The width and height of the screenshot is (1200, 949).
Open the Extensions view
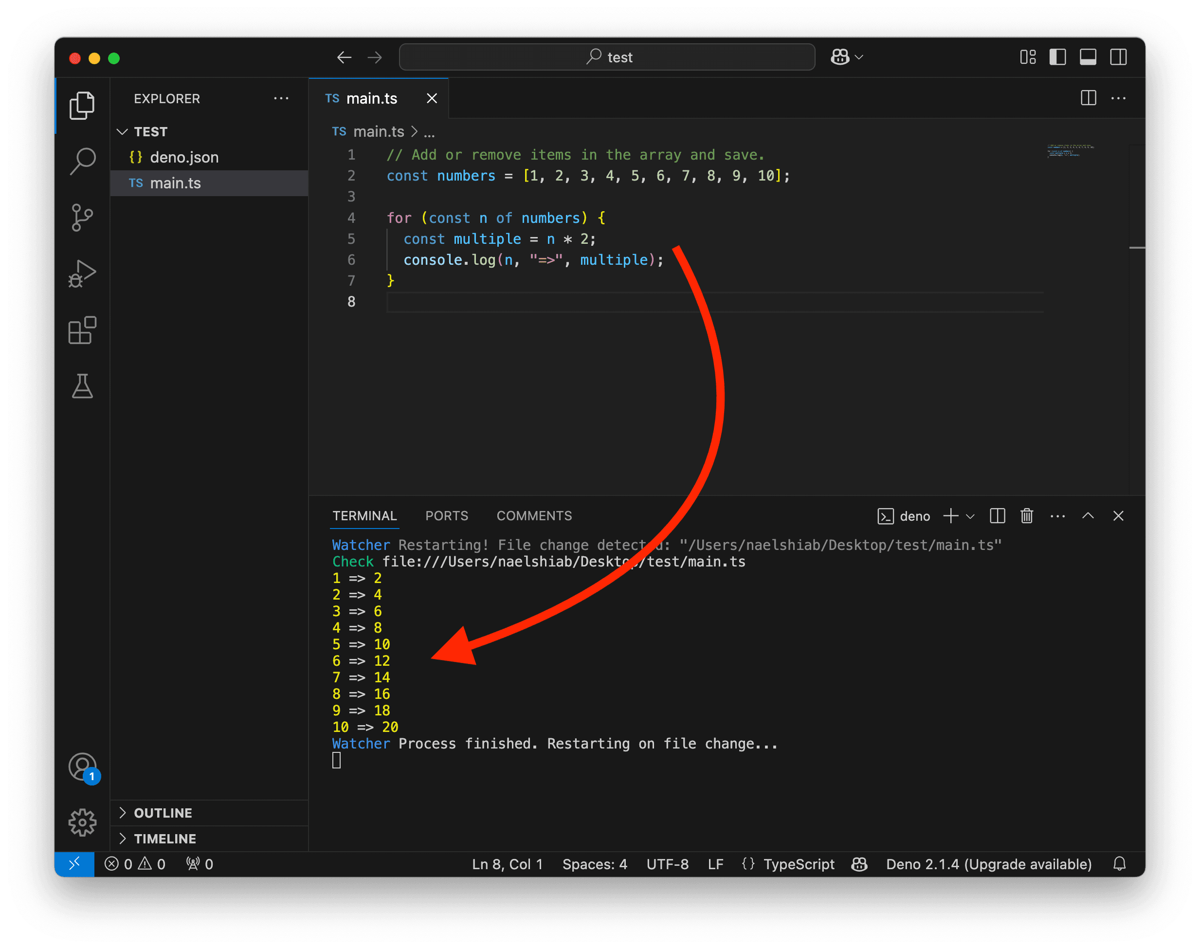(x=82, y=330)
